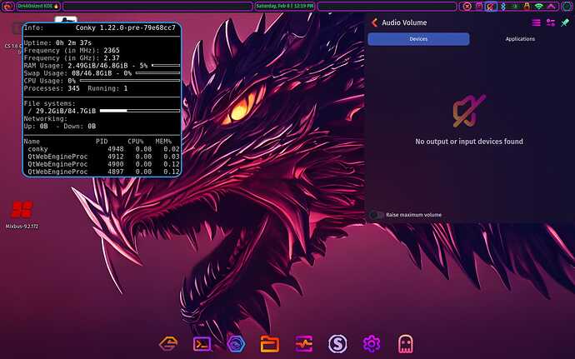This screenshot has height=359, width=575.
Task: Select 'No output or input devices found' text
Action: tap(469, 142)
